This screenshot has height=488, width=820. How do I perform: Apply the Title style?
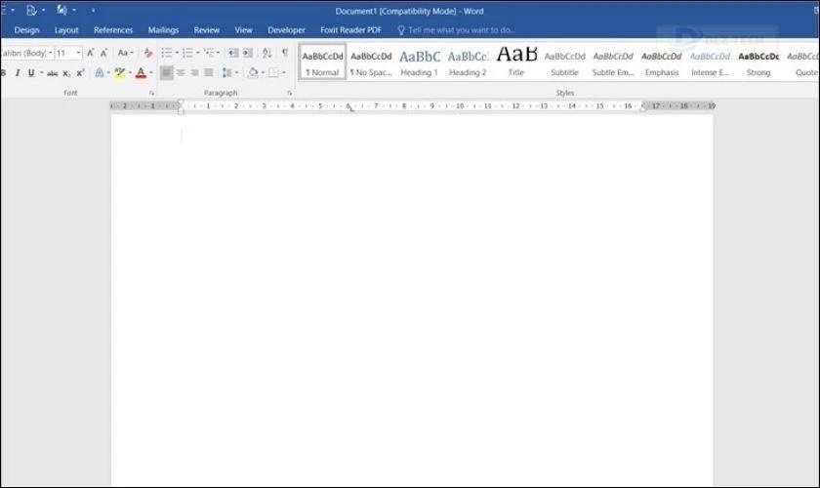516,62
